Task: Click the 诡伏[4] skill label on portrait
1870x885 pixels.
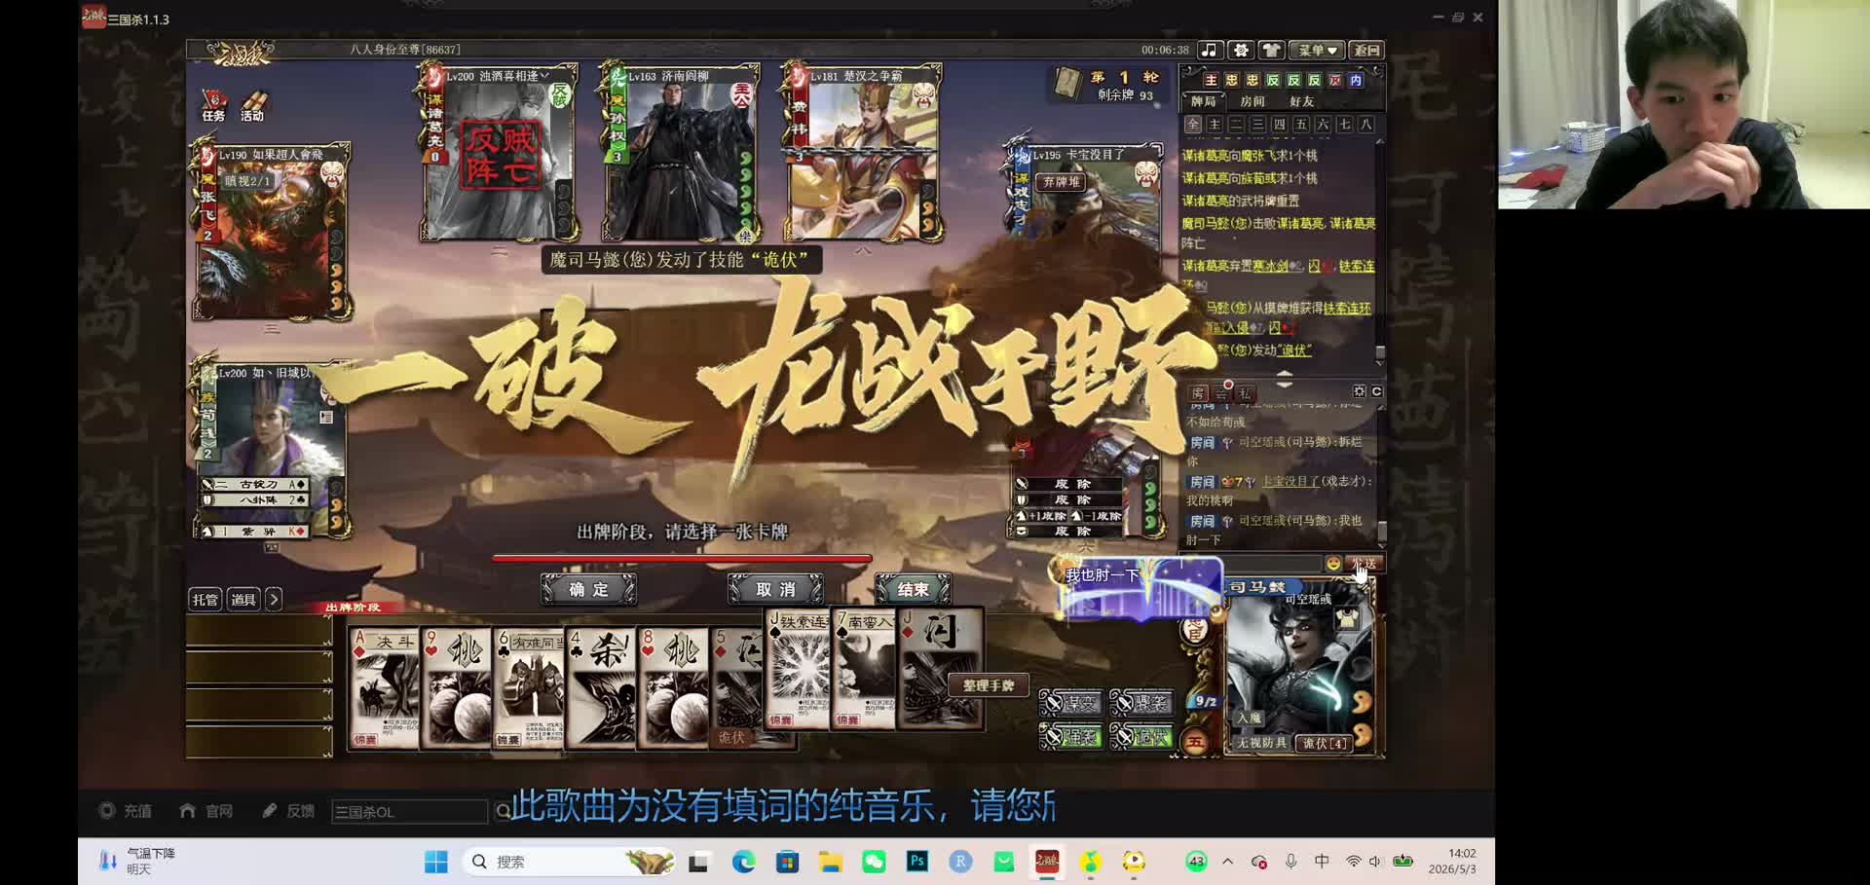Action: pos(1325,743)
